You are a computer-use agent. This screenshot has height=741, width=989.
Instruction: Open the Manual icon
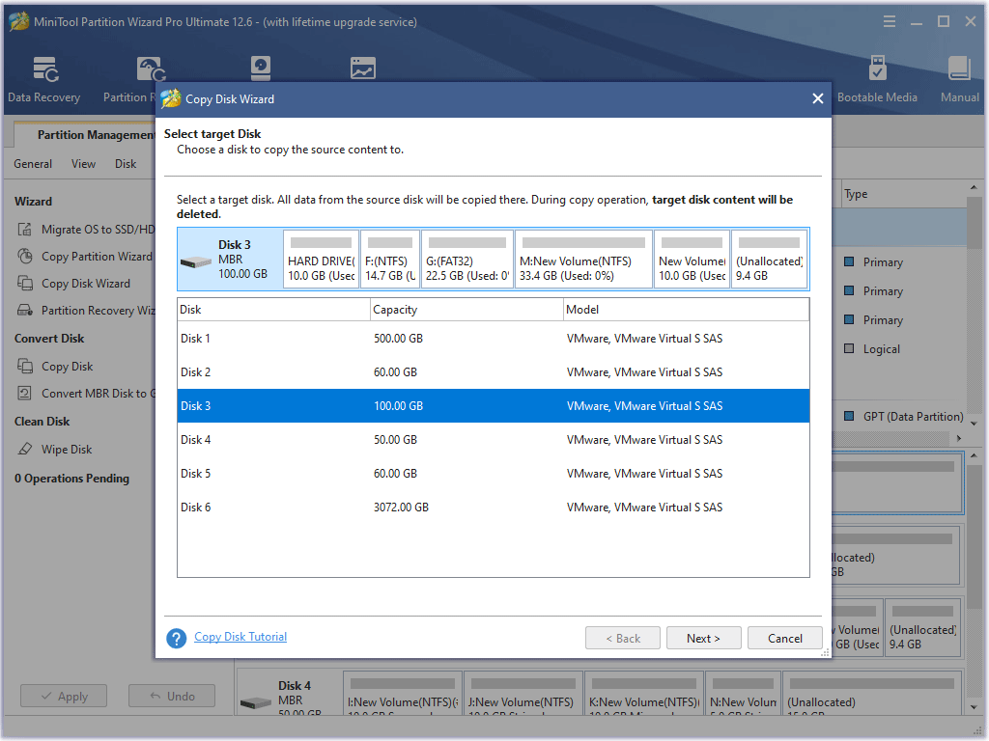(x=959, y=69)
